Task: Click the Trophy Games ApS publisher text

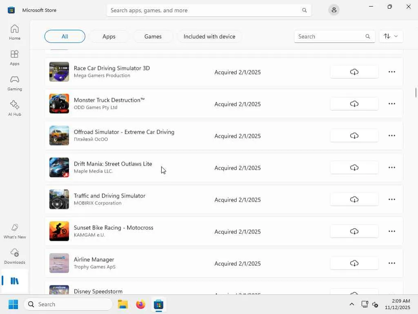Action: tap(95, 267)
